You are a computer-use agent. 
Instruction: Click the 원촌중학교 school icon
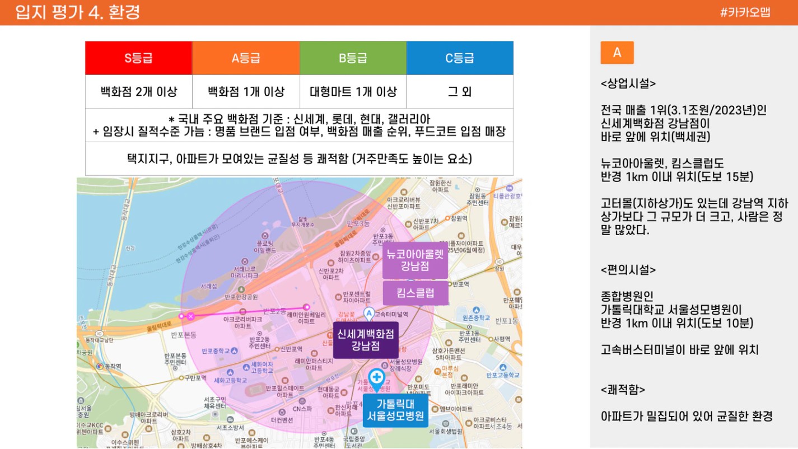click(x=475, y=310)
